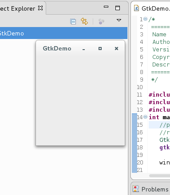This screenshot has width=170, height=195.
Task: Click the C file icon on the editor tab
Action: (x=136, y=8)
